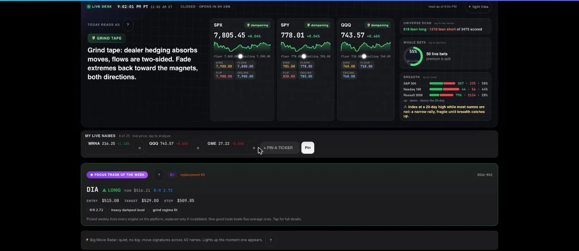Open the Whale Bets 55% bullish ring
Screen dimensions: 579x251
coord(413,56)
